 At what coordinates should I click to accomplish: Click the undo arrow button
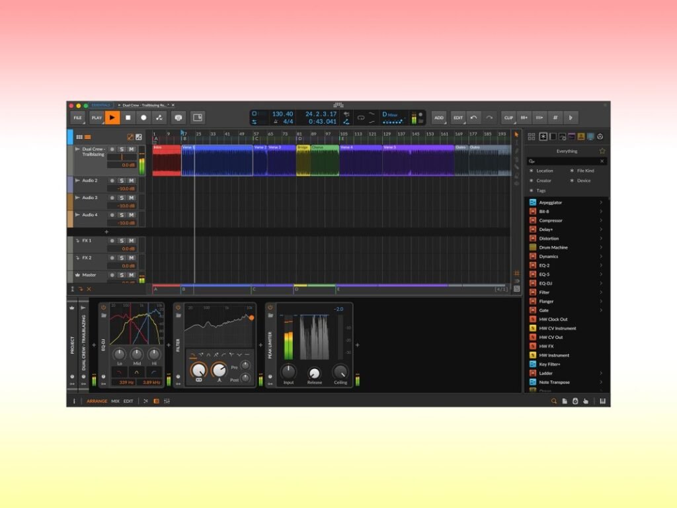coord(473,118)
